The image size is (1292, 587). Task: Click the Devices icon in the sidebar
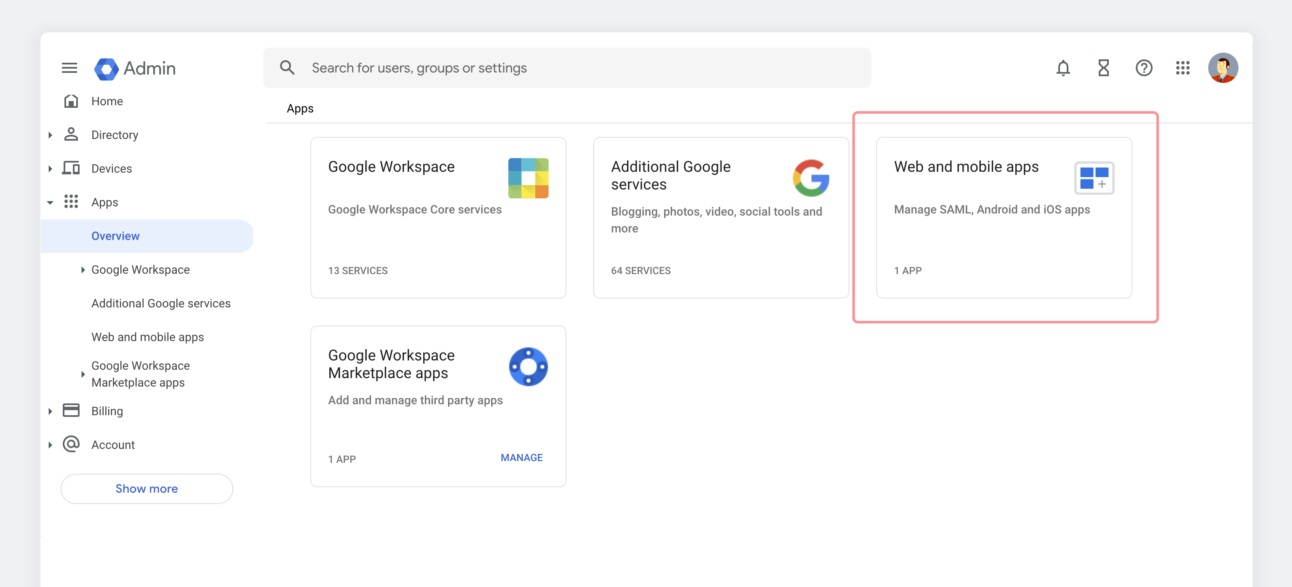point(71,168)
